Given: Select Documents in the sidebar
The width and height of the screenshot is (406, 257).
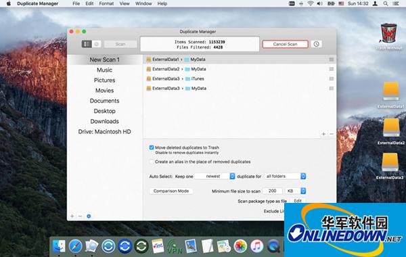Looking at the screenshot, I should click(105, 101).
